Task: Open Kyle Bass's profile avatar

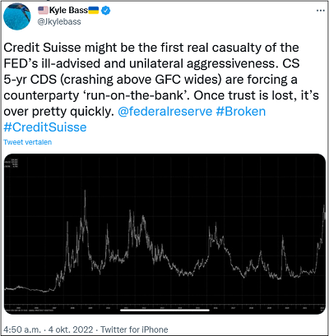Action: tap(17, 16)
